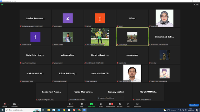200x112 pixels.
Task: Open the weather widget showing 30°C Berawan
Action: pos(170,110)
